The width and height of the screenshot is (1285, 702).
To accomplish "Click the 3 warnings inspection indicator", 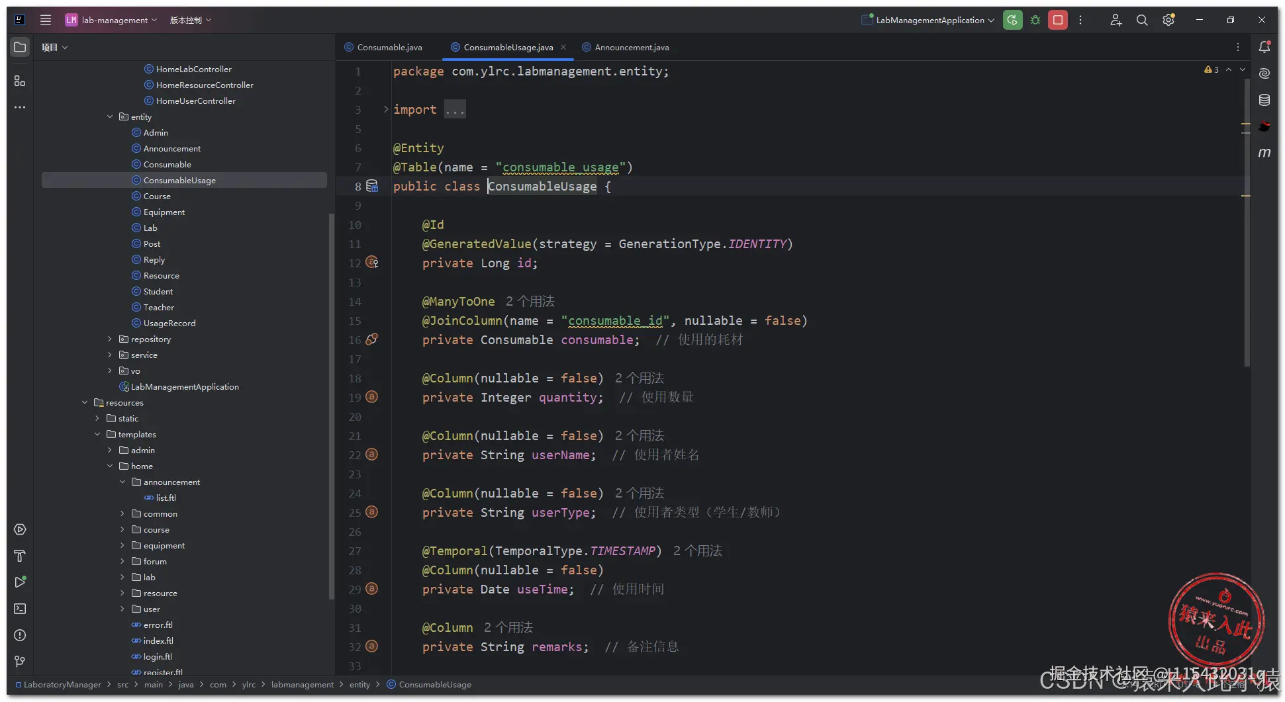I will point(1212,69).
